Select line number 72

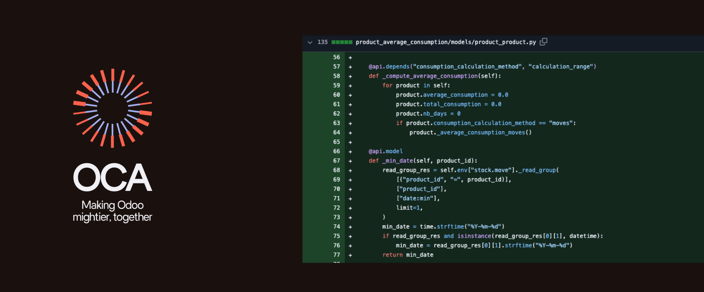tap(336, 208)
